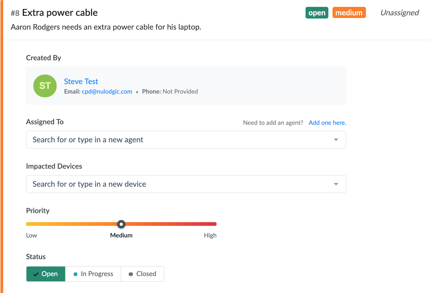The width and height of the screenshot is (430, 293).
Task: Select the Open status option
Action: tap(46, 274)
